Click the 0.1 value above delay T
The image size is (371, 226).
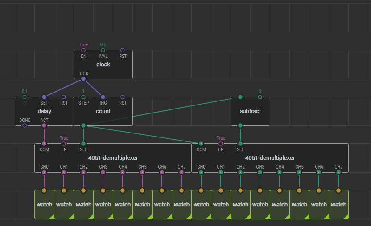[x=25, y=91]
